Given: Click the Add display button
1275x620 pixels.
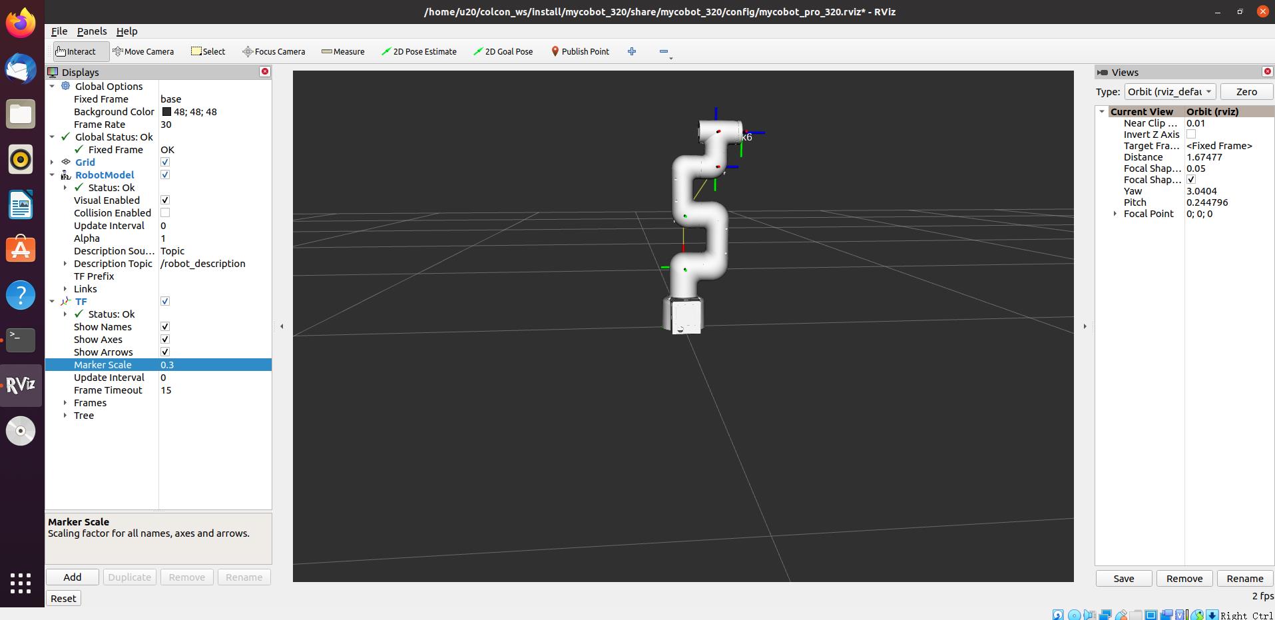Looking at the screenshot, I should tap(73, 577).
